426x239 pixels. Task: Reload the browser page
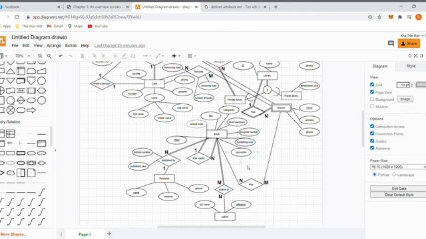click(17, 17)
